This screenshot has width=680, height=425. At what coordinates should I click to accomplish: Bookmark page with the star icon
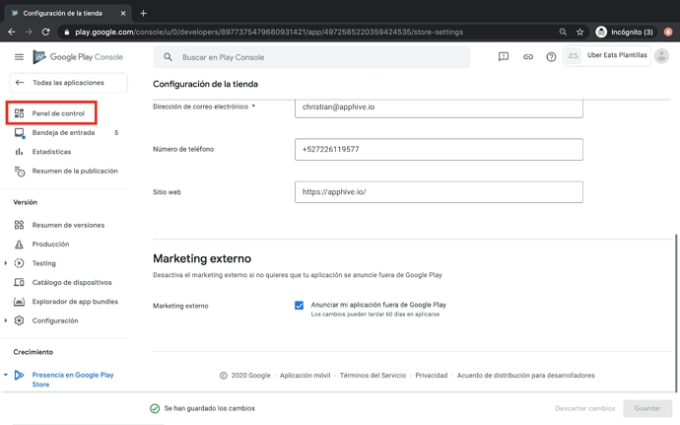tap(579, 32)
